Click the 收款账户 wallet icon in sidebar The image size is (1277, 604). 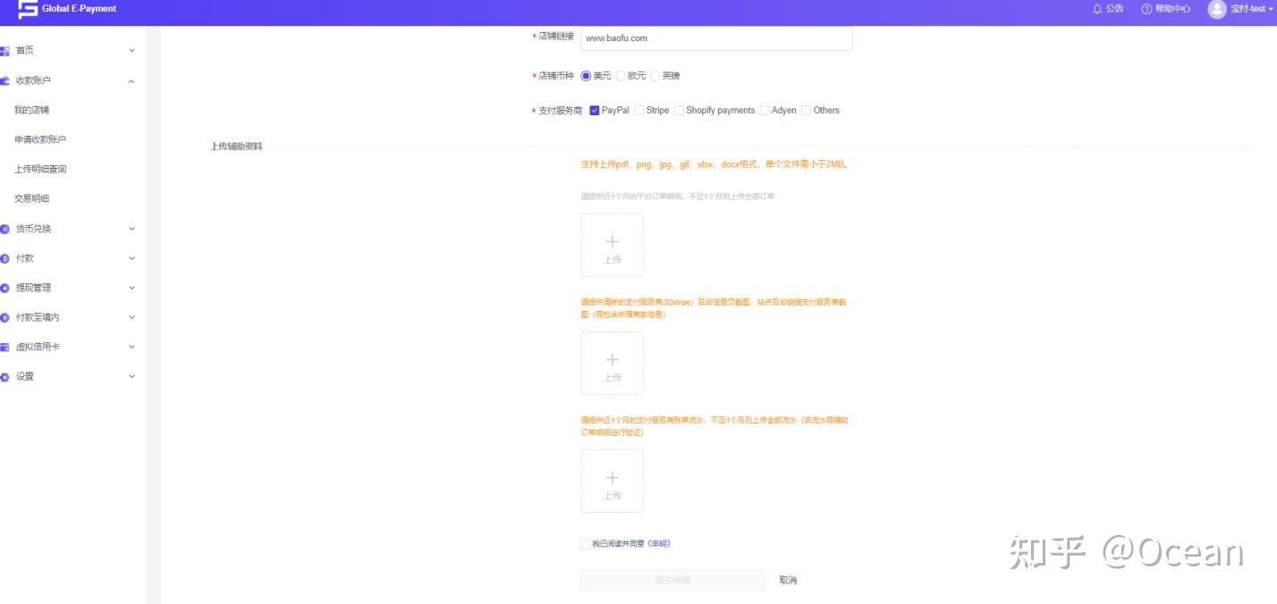click(x=8, y=80)
